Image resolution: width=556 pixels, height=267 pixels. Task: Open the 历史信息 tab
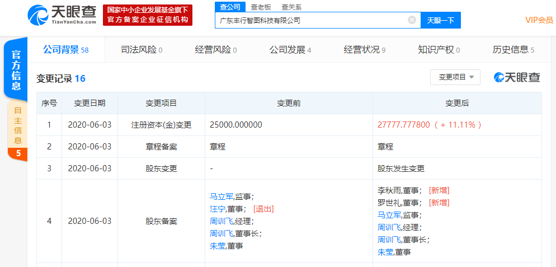513,50
